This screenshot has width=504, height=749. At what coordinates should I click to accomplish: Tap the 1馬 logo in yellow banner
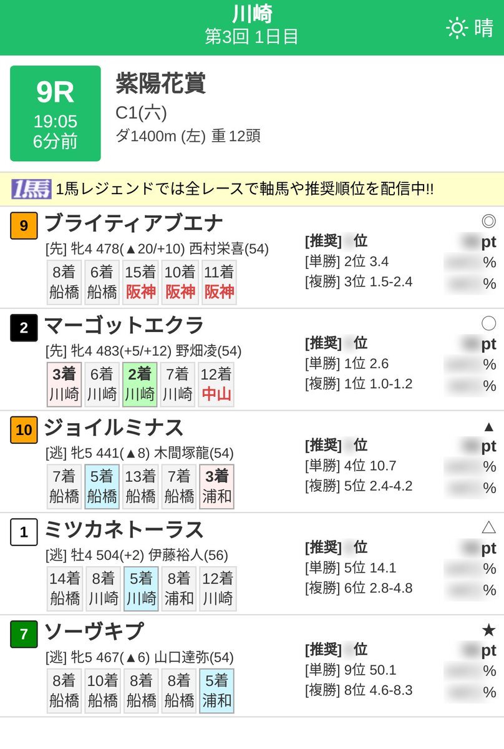click(x=31, y=188)
